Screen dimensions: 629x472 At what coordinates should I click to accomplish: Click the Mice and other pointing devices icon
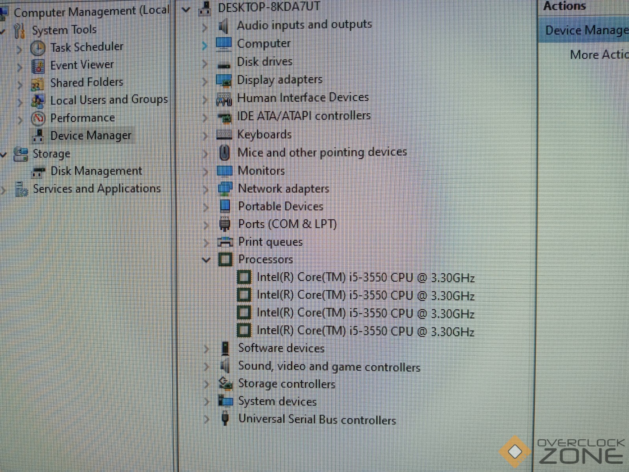224,153
